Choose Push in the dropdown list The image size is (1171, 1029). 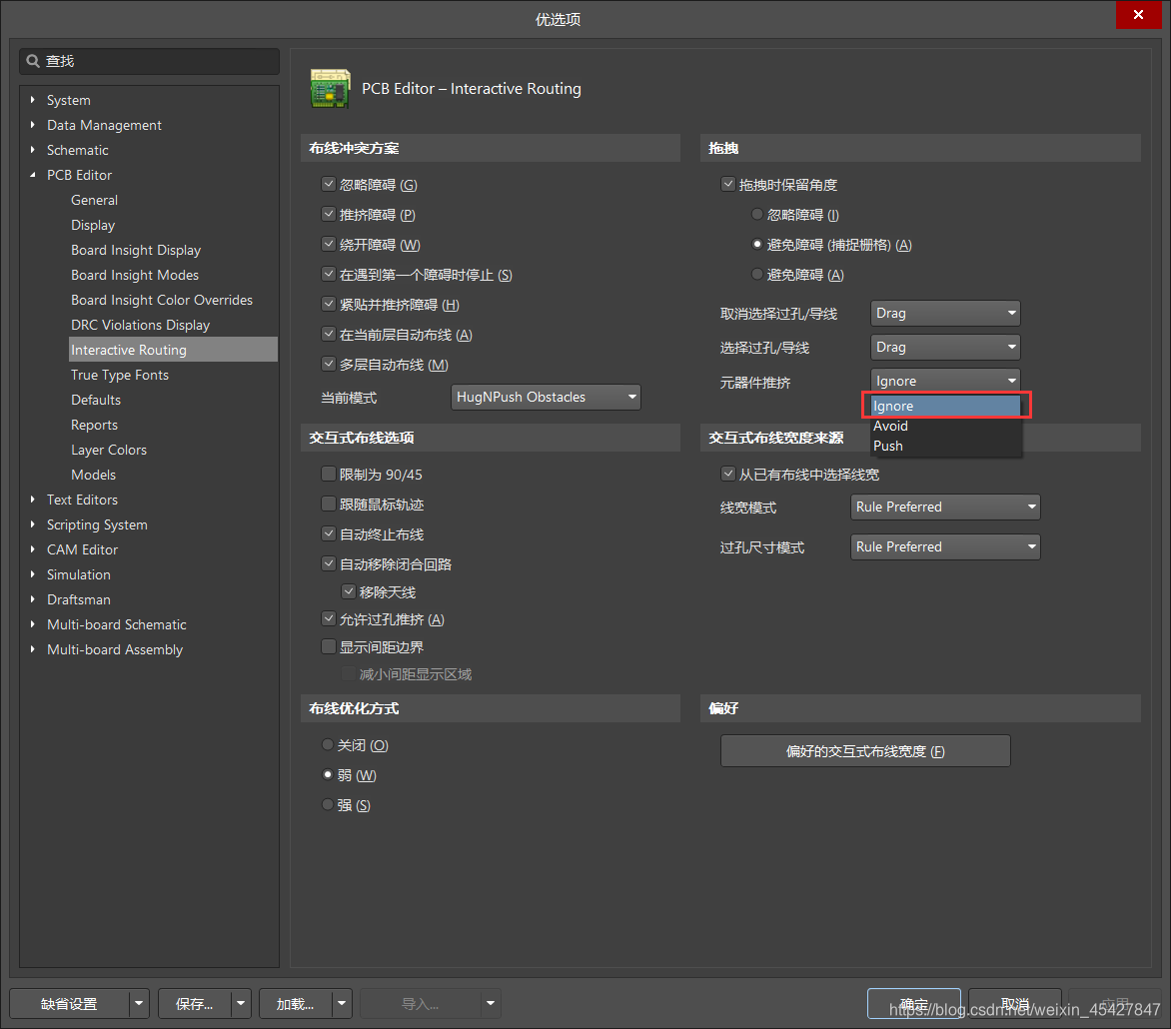point(945,446)
